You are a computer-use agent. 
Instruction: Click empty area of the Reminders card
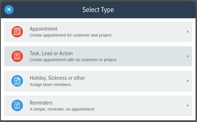pyautogui.click(x=138, y=106)
